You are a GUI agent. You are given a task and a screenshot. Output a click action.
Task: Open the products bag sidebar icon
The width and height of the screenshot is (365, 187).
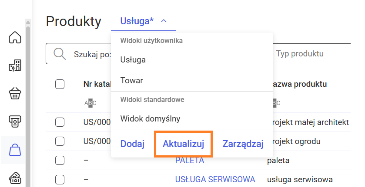[15, 150]
